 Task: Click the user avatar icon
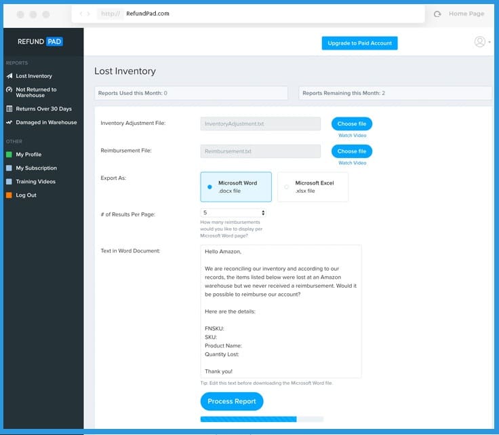479,41
